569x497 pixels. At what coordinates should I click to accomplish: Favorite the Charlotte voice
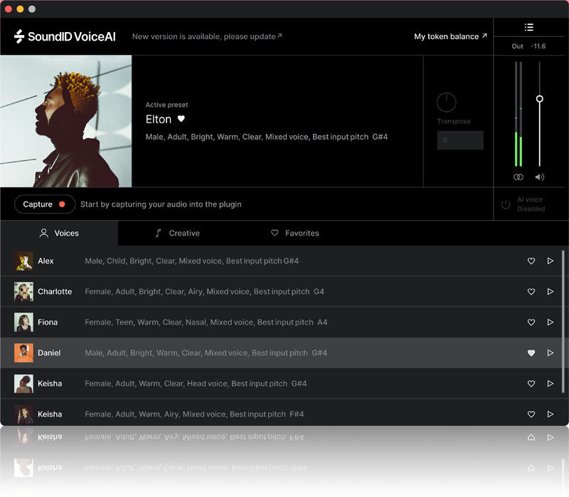pyautogui.click(x=531, y=291)
